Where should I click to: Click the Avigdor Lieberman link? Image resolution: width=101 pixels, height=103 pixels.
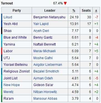click(48, 65)
